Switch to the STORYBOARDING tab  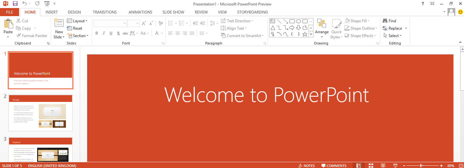252,12
